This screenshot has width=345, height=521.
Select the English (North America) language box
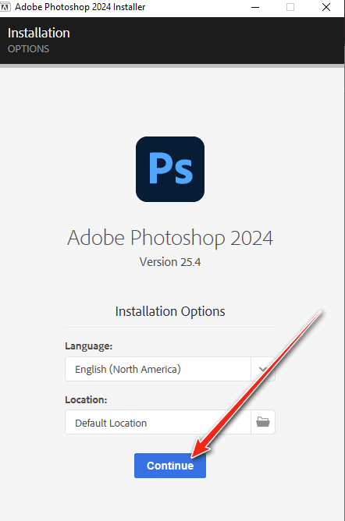(x=158, y=369)
